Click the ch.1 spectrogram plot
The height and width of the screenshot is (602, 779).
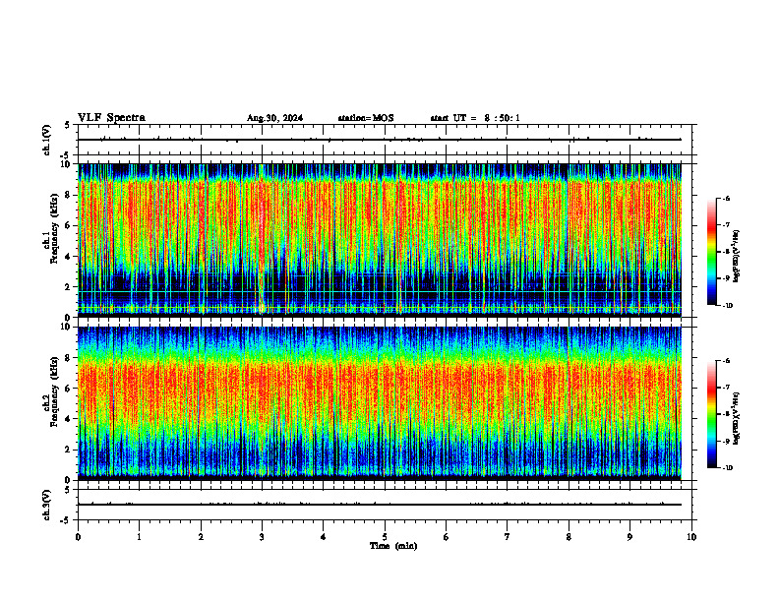(x=380, y=240)
